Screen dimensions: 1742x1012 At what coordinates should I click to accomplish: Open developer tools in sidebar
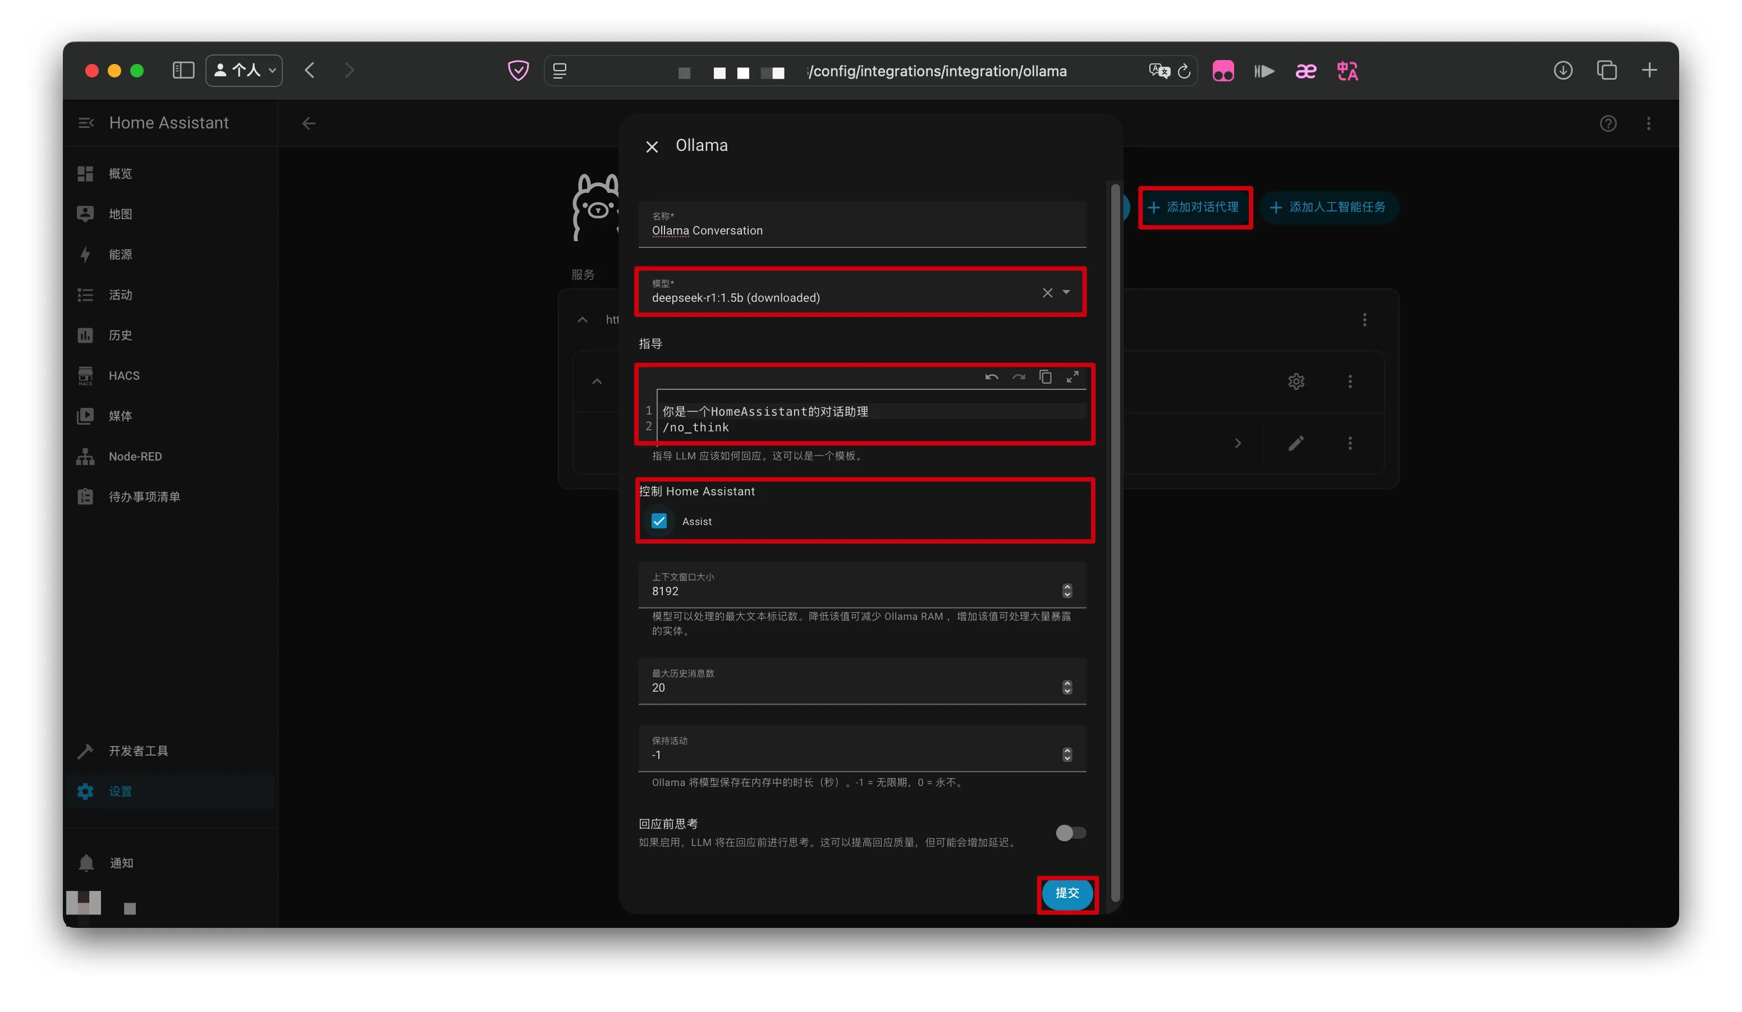[138, 751]
